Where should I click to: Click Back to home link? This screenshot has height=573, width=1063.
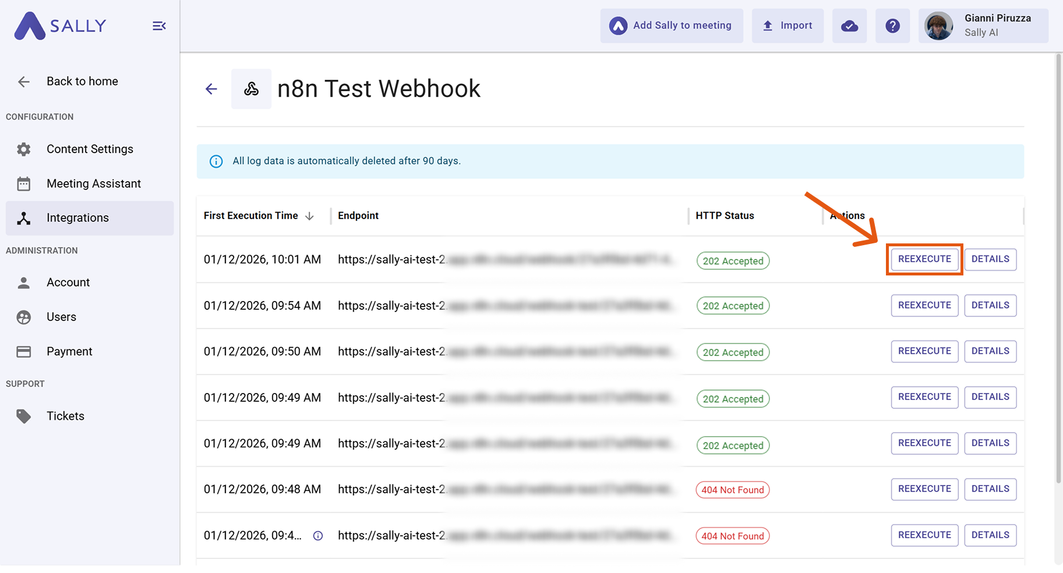click(82, 82)
